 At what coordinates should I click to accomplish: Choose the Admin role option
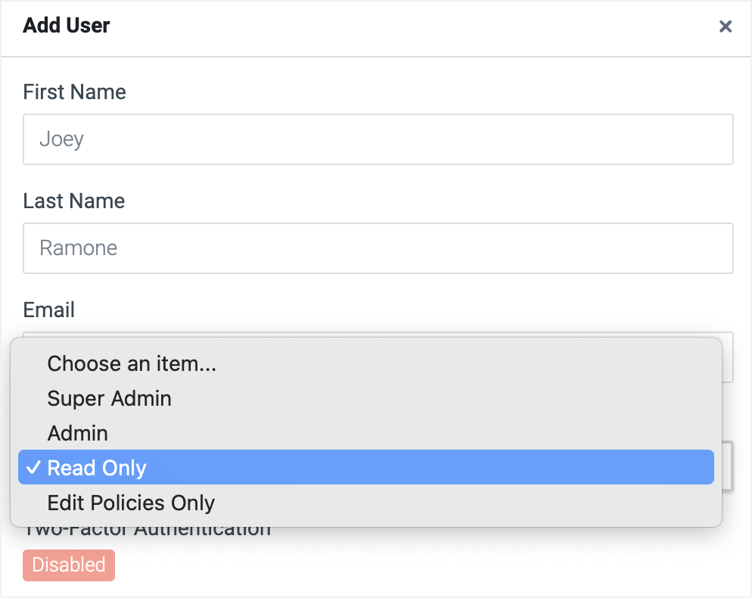click(x=366, y=433)
